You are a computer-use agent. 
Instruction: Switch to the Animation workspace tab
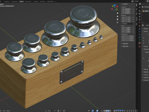pos(7,2)
